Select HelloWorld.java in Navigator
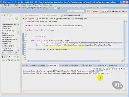Image resolution: width=129 pixels, height=97 pixels. coord(7,37)
